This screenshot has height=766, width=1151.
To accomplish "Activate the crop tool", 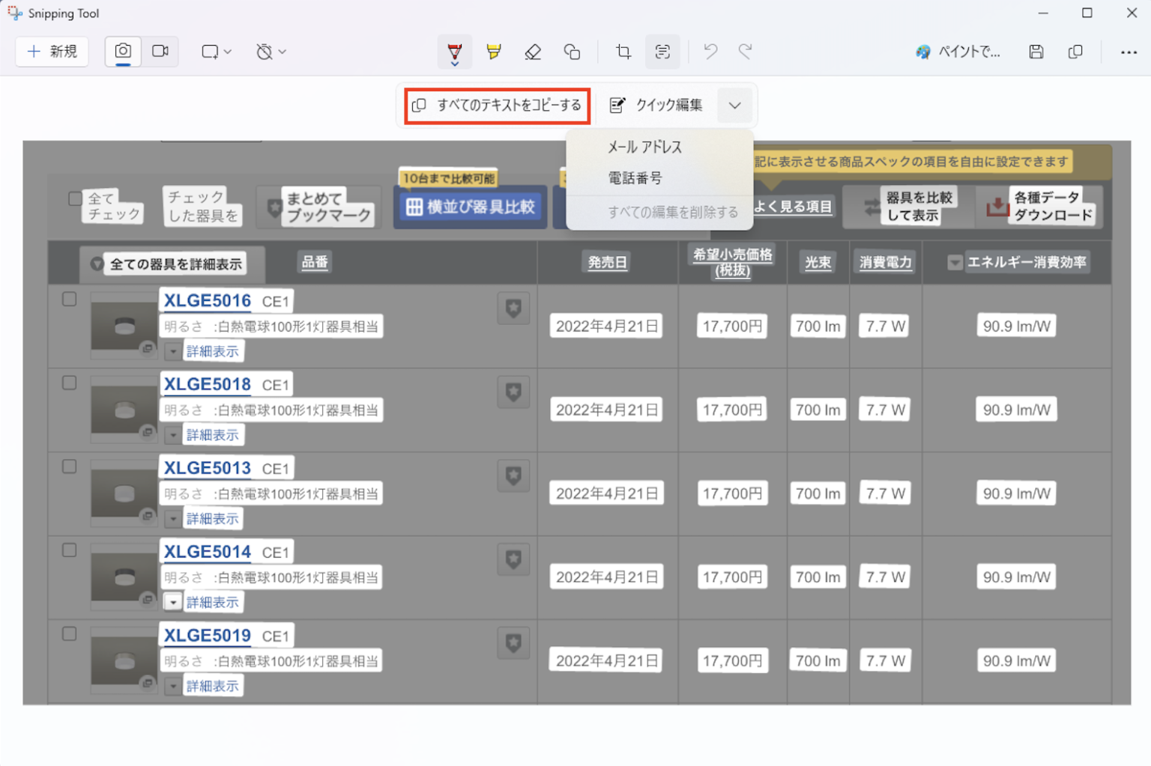I will [622, 52].
